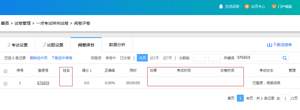Open the 试题设置 tab
300x110 pixels.
point(53,45)
